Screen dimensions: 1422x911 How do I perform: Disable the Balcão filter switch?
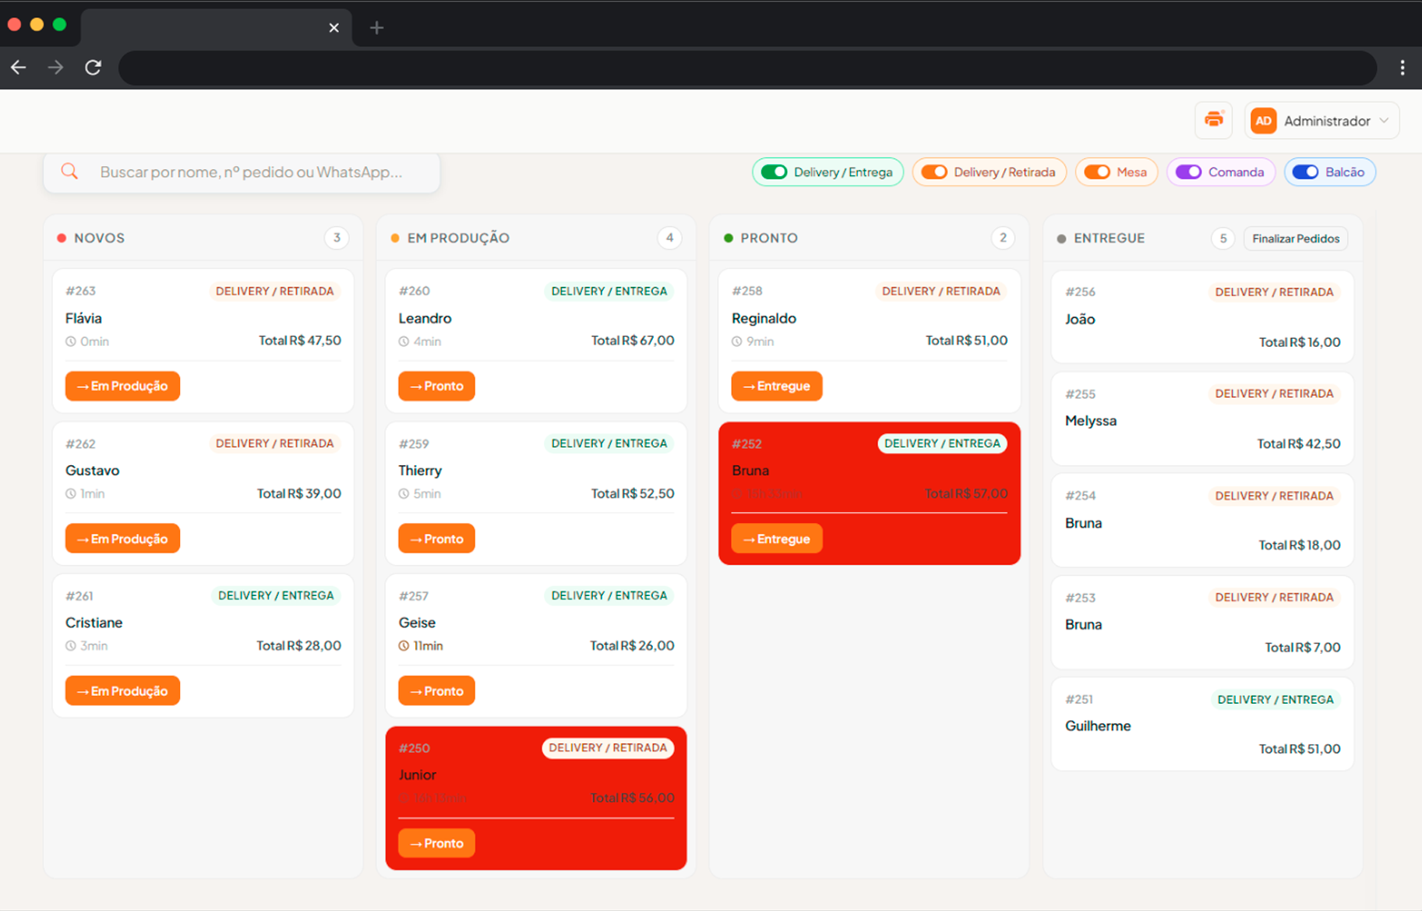(1305, 172)
